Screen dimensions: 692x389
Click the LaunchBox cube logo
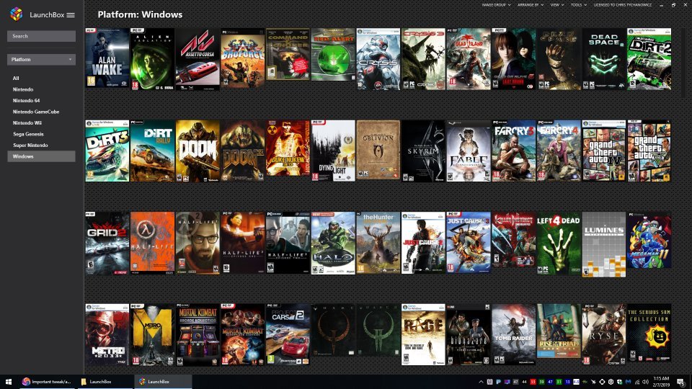click(x=17, y=14)
